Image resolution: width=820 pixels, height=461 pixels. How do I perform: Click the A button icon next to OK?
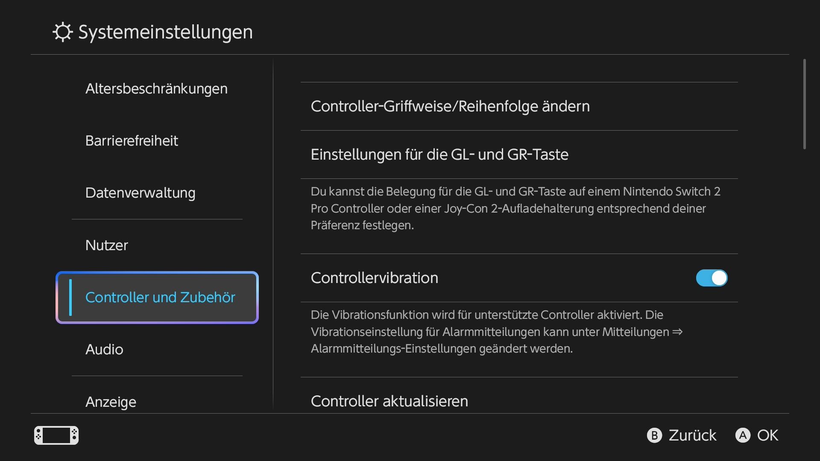tap(743, 435)
